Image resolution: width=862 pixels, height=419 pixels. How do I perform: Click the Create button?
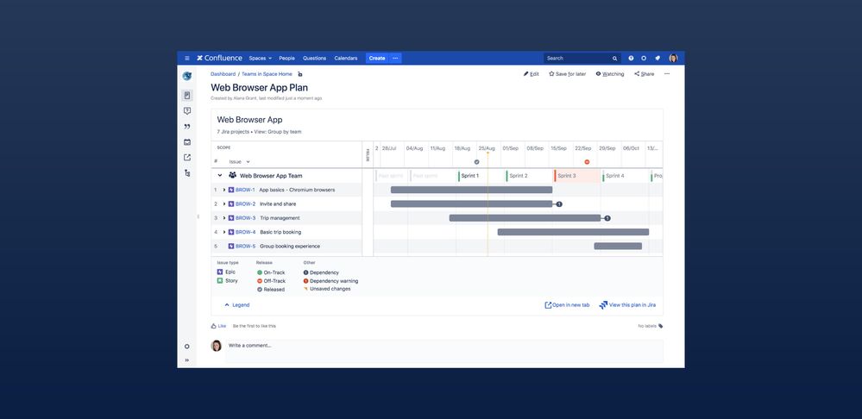377,59
